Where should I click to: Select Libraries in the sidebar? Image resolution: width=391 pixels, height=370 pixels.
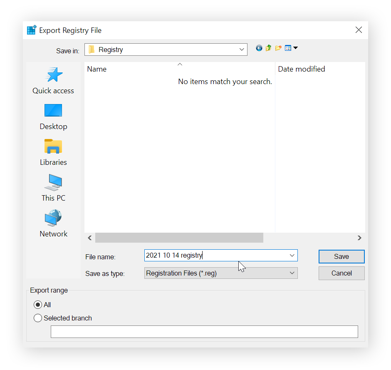[x=53, y=152]
